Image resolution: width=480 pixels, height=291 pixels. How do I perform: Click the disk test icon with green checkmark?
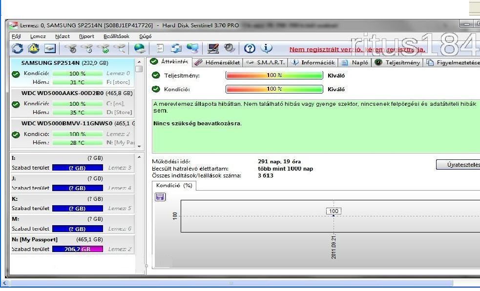(104, 48)
